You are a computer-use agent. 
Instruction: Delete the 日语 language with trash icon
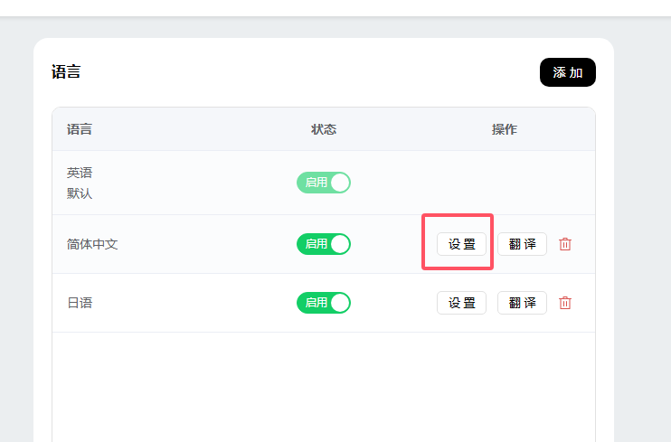[565, 303]
